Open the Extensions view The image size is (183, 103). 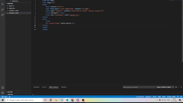point(3,15)
